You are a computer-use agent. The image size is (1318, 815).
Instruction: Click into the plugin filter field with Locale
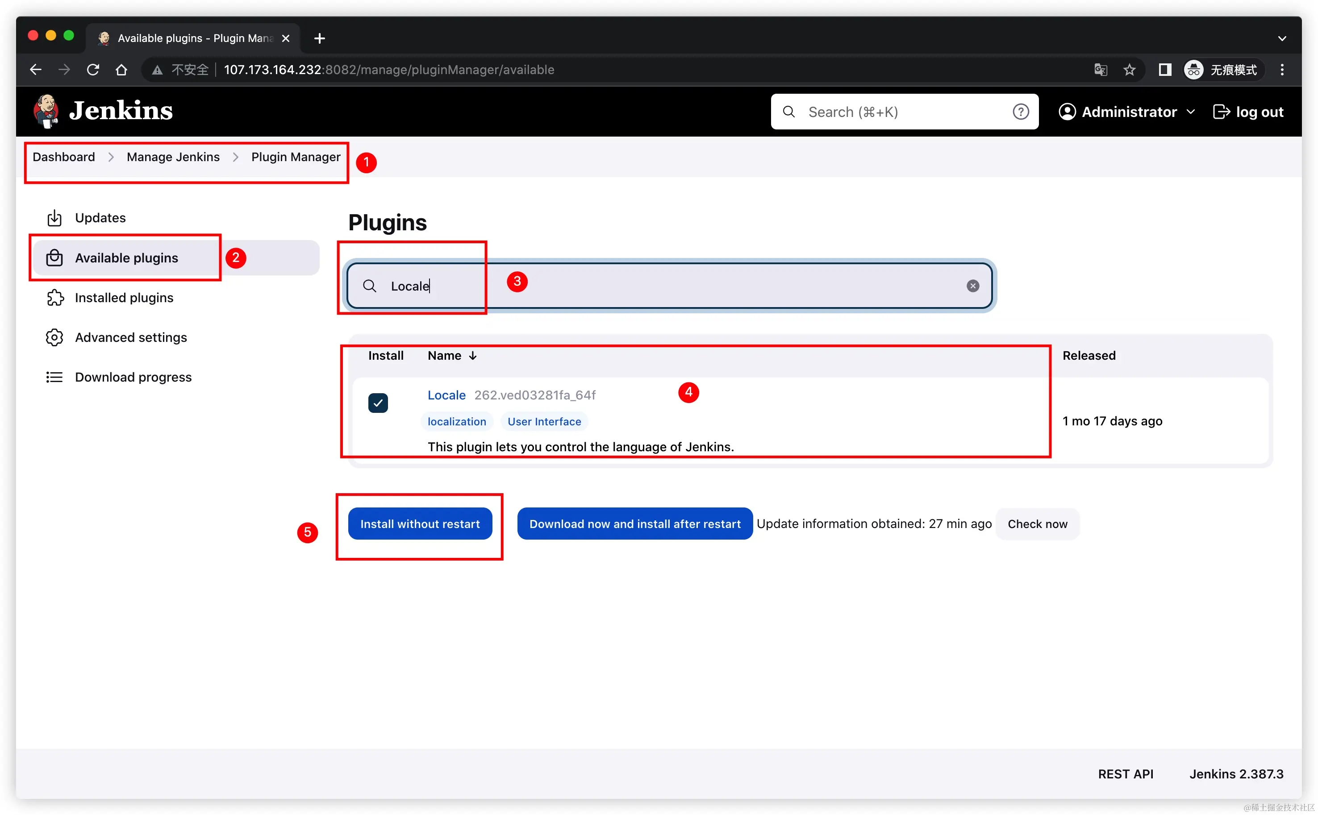click(670, 286)
